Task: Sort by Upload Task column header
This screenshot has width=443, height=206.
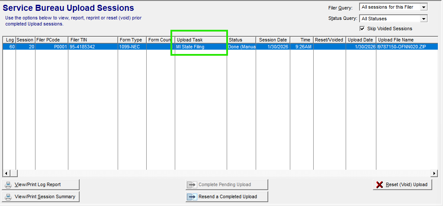Action: click(x=200, y=40)
